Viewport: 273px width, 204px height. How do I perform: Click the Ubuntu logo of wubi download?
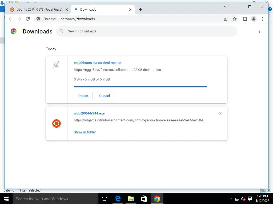pyautogui.click(x=57, y=124)
